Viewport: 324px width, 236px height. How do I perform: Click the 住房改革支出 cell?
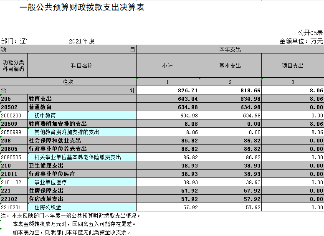82,199
